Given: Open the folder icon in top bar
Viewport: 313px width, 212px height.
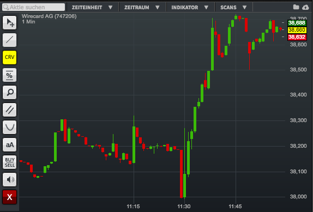Looking at the screenshot, I should pos(296,7).
